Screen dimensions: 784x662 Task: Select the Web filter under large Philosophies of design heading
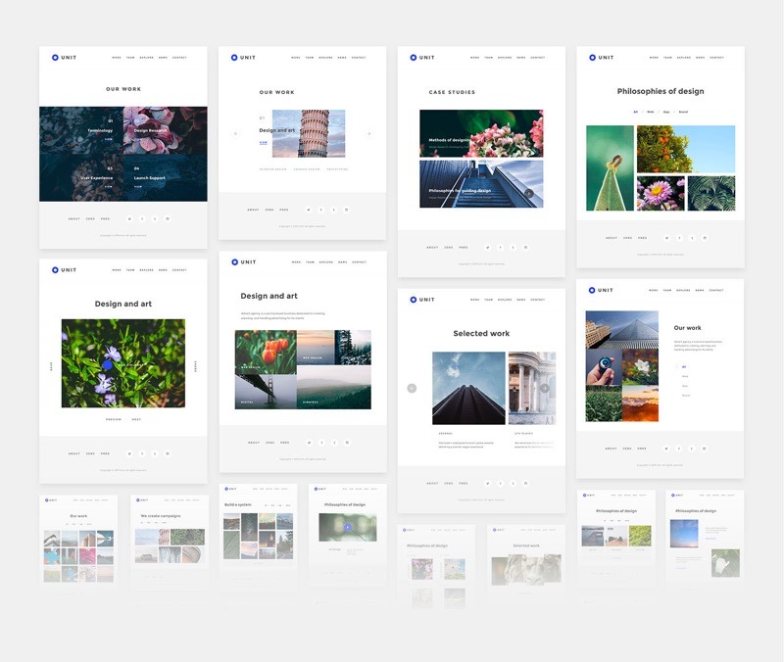click(x=650, y=112)
